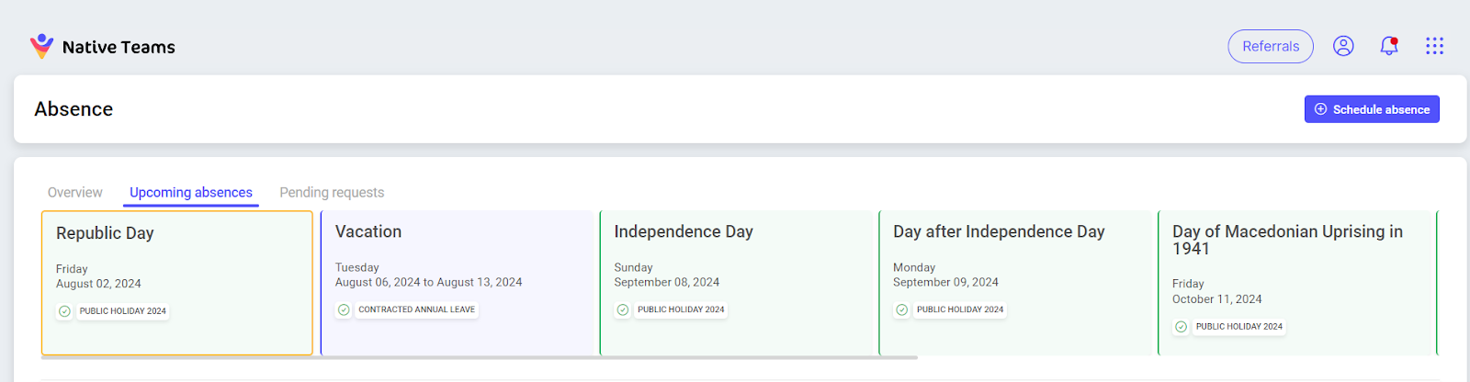Click the check icon on Vacation card
The width and height of the screenshot is (1470, 382).
pyautogui.click(x=344, y=309)
